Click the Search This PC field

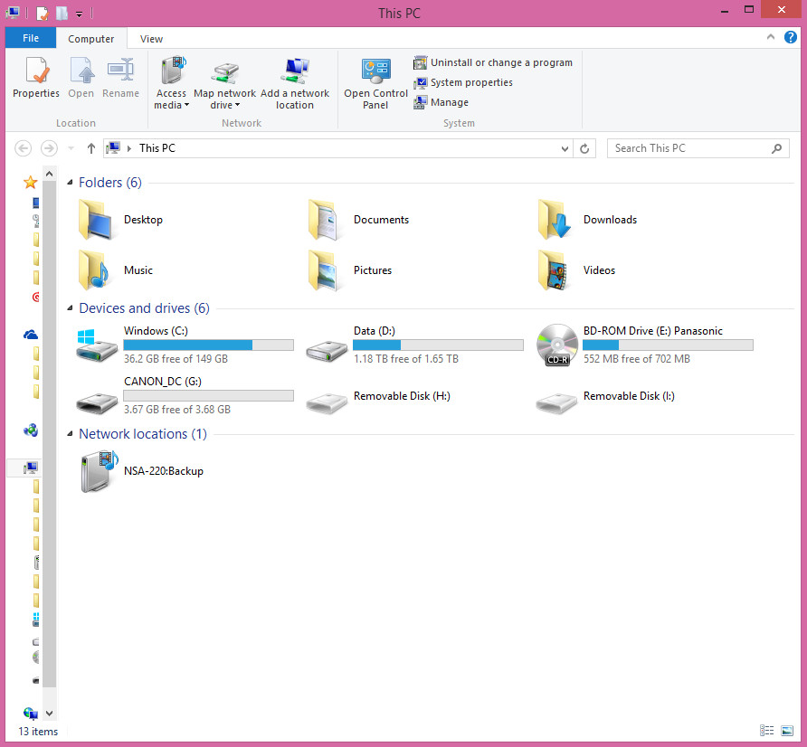[x=688, y=148]
